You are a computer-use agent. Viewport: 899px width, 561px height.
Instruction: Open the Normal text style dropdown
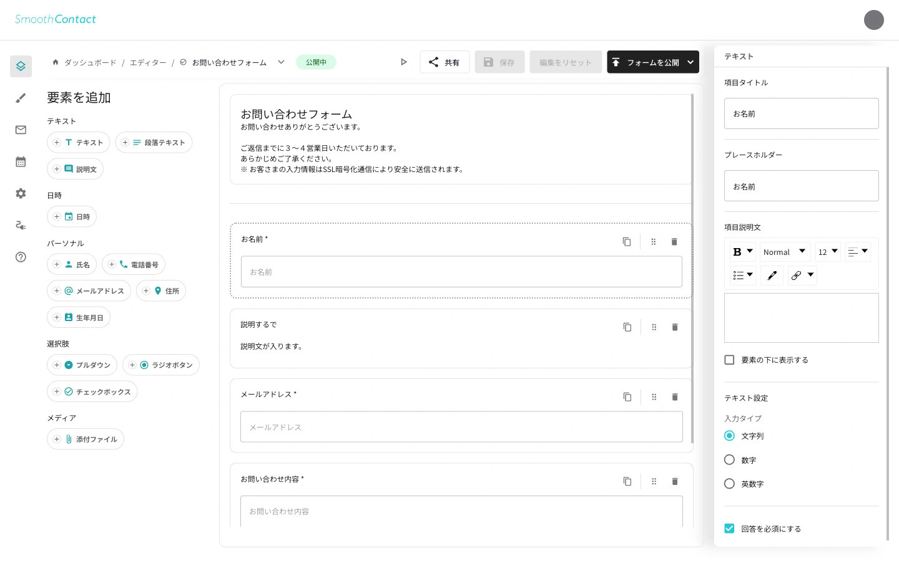point(784,252)
